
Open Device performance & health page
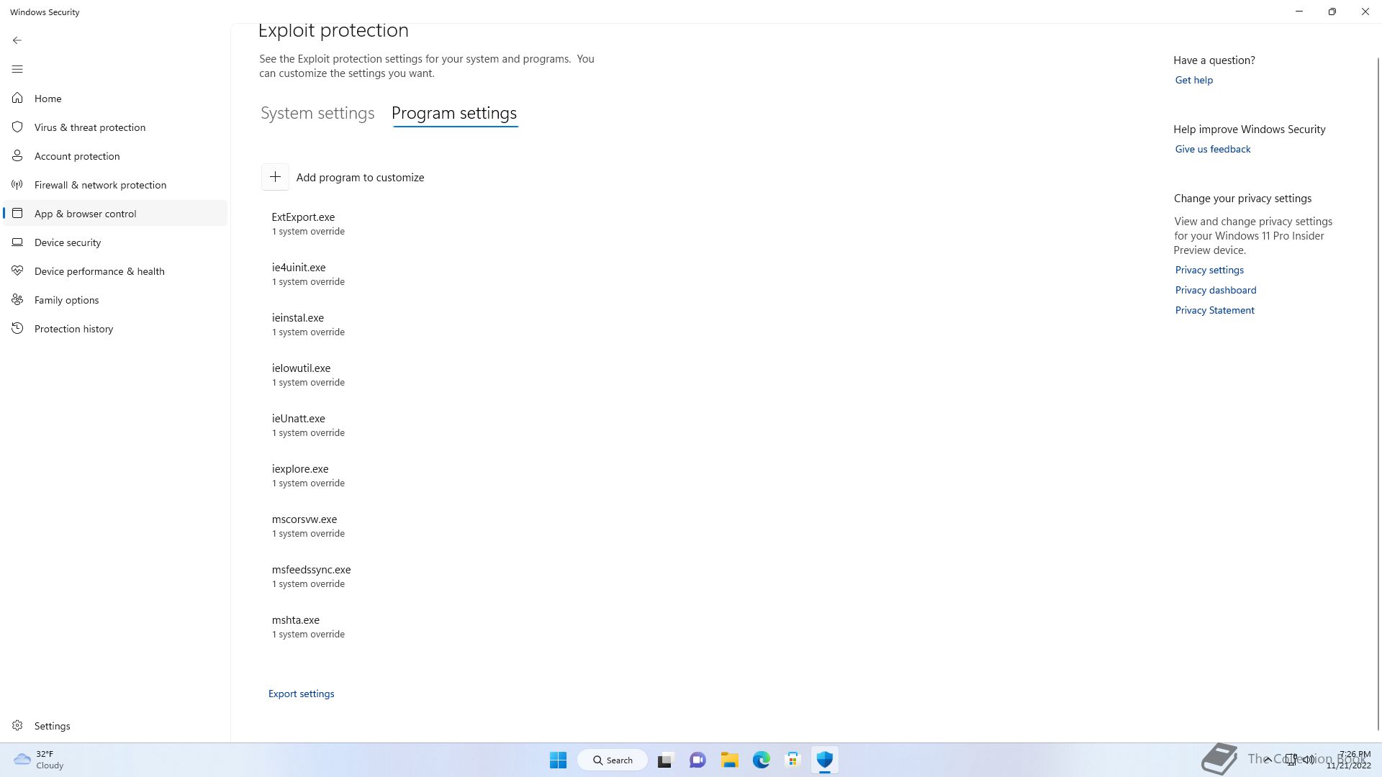click(x=115, y=271)
